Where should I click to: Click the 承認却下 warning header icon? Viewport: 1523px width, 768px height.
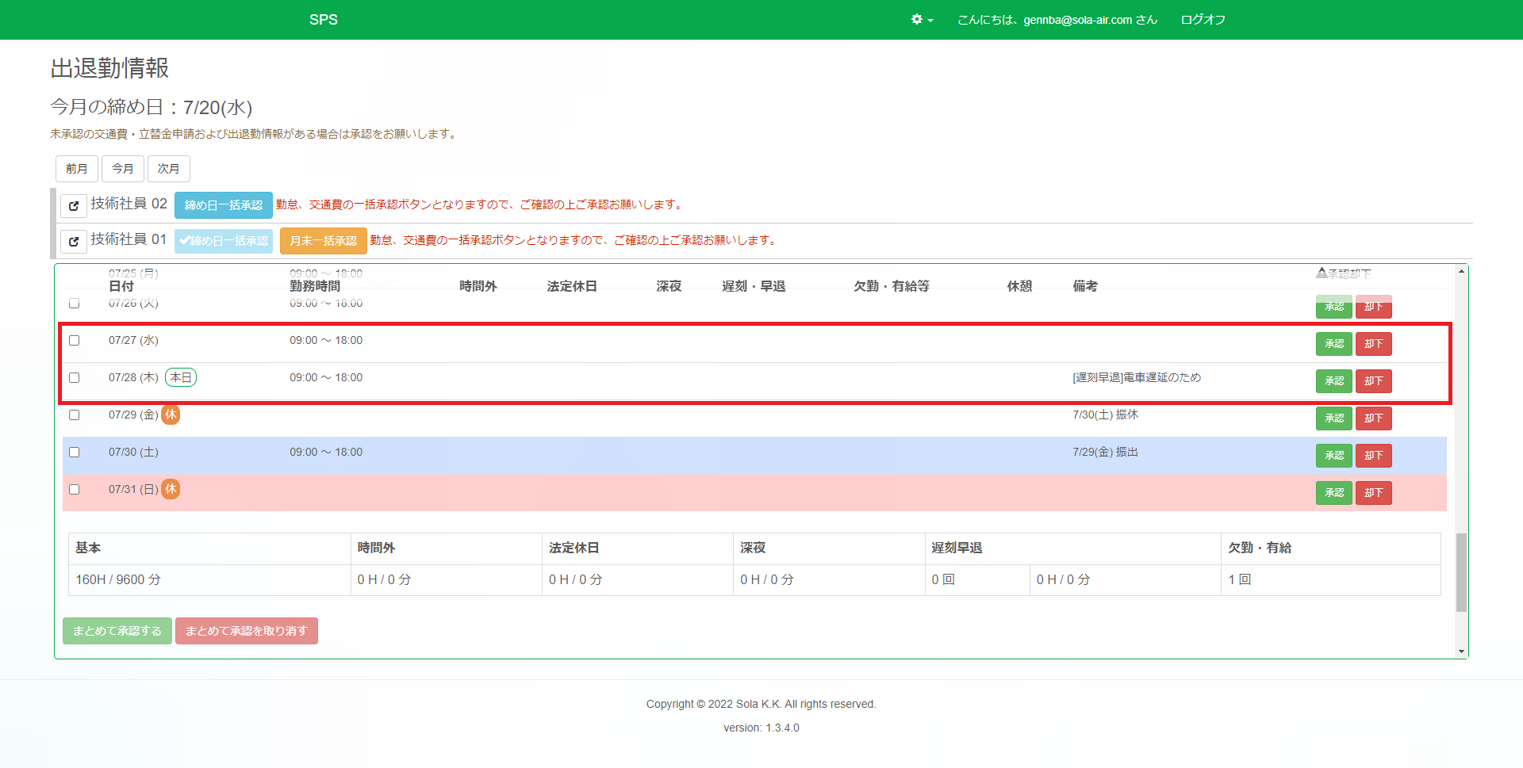point(1322,273)
